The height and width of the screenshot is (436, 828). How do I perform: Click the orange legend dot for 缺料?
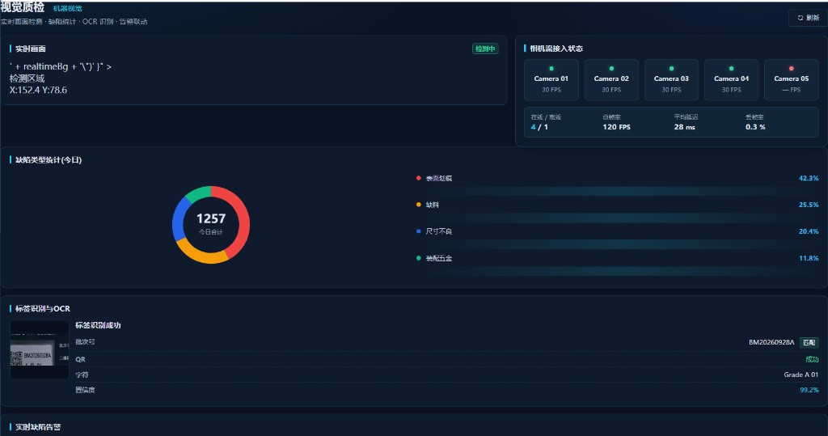(x=418, y=205)
